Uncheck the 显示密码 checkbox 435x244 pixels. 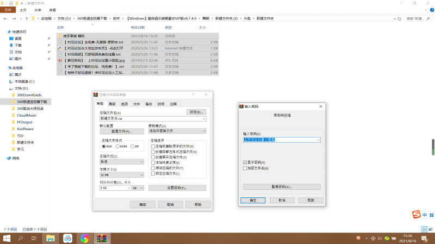pyautogui.click(x=245, y=162)
